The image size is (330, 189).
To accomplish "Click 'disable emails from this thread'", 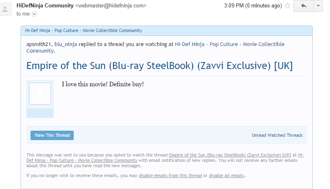I will (x=170, y=175).
